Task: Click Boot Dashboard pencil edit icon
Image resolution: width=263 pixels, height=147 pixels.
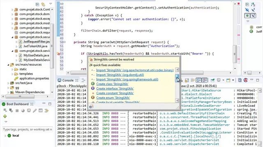Action: coord(35,110)
